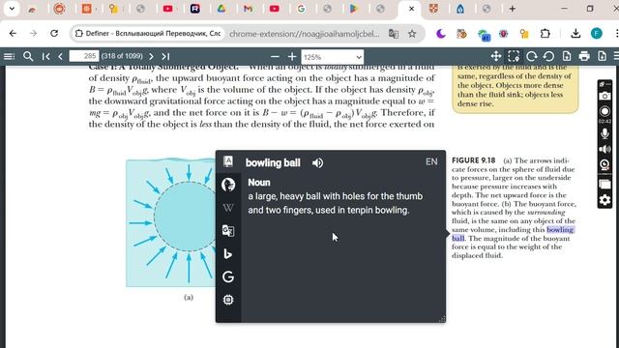Open the 125% zoom level dropdown
Image resolution: width=619 pixels, height=348 pixels.
tap(333, 57)
